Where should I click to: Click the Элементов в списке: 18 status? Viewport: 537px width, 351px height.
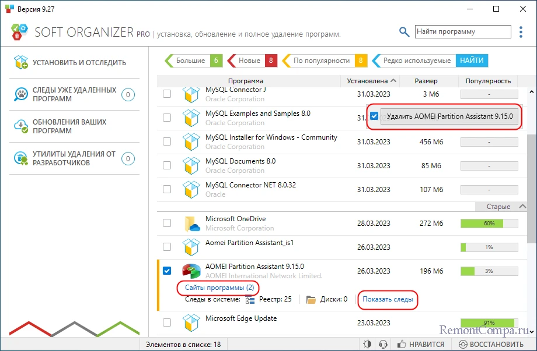[183, 344]
